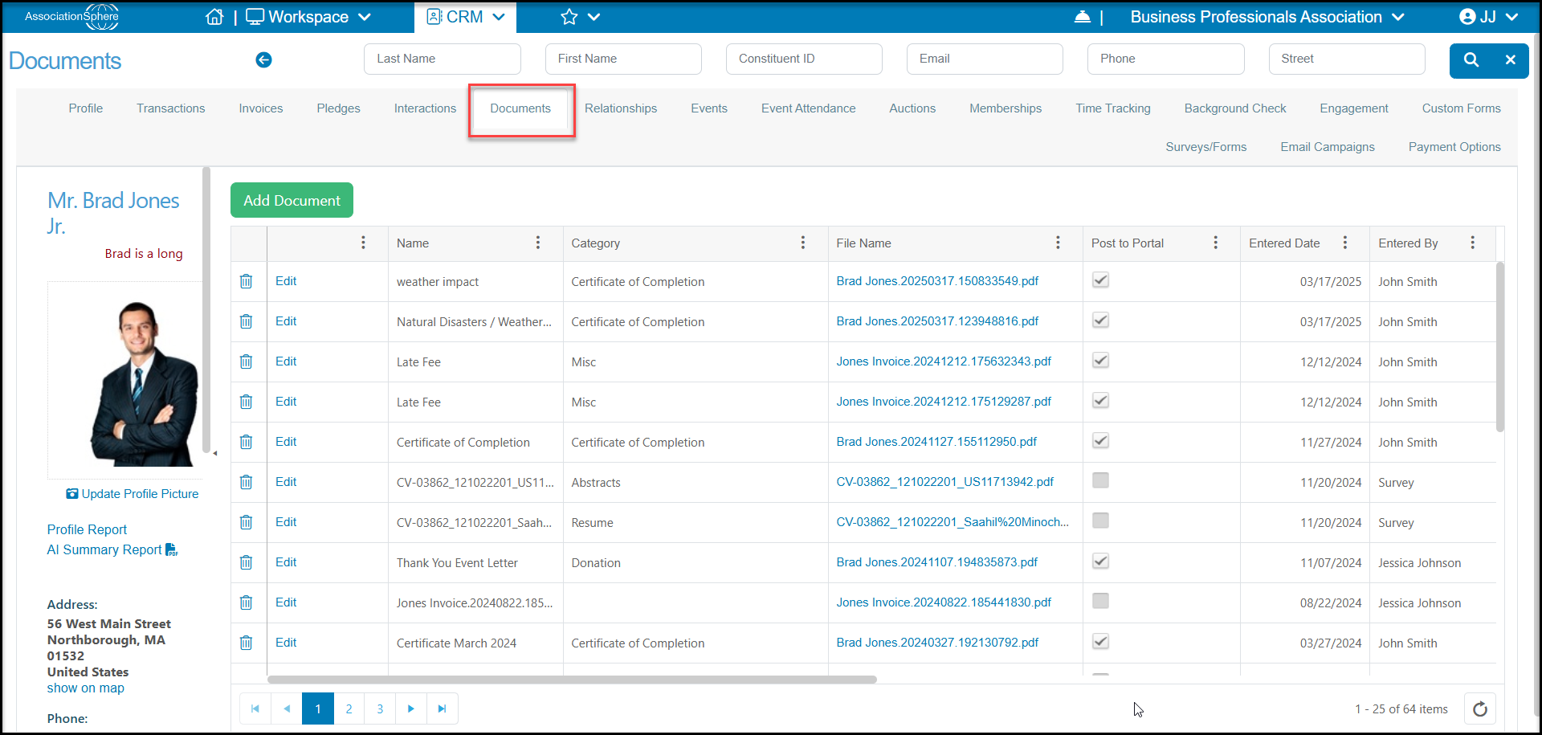Toggle Post to Portal for weather impact
The height and width of the screenshot is (735, 1542).
coord(1101,280)
